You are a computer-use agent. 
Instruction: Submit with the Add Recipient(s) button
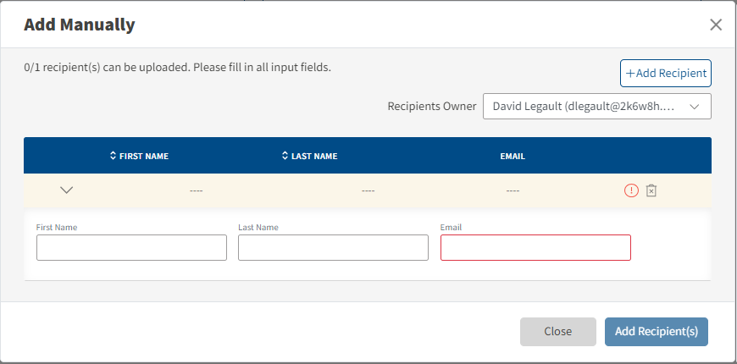[x=657, y=332]
